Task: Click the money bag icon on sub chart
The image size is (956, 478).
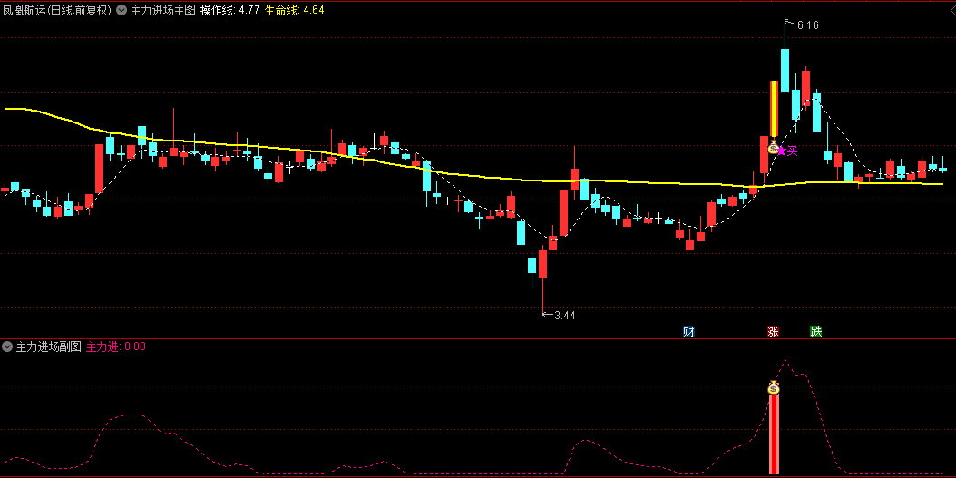Action: (774, 387)
